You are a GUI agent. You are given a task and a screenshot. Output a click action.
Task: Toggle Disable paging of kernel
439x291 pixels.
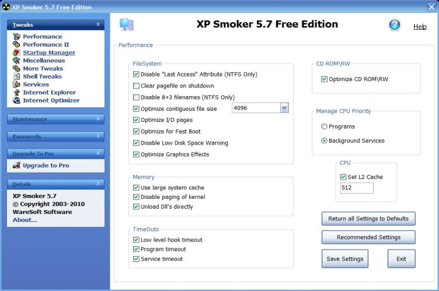(136, 197)
